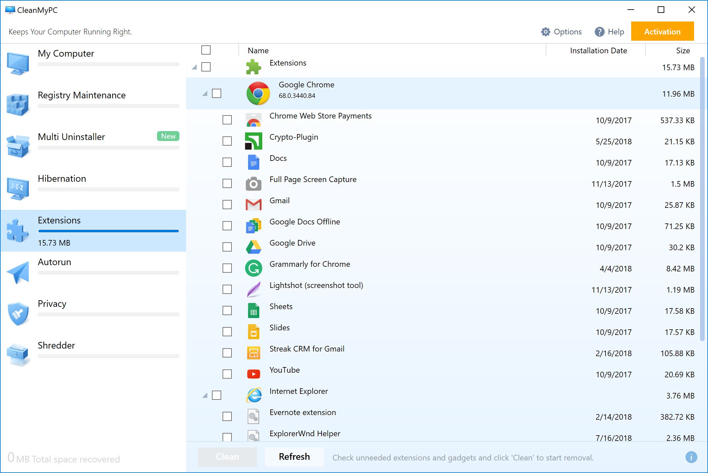Check the Evernote extension checkbox
708x473 pixels.
[227, 416]
